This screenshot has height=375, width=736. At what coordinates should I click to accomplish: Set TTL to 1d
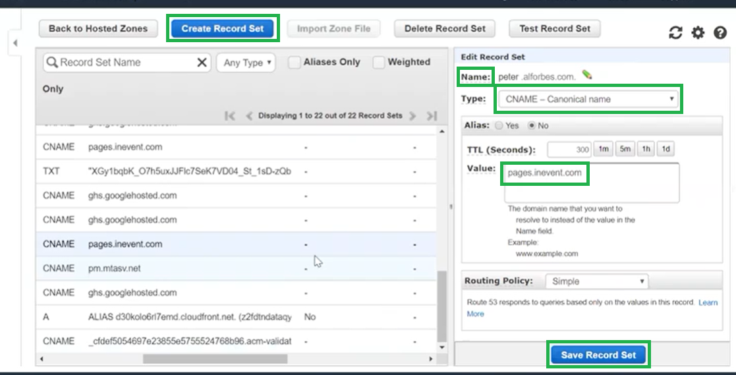666,149
